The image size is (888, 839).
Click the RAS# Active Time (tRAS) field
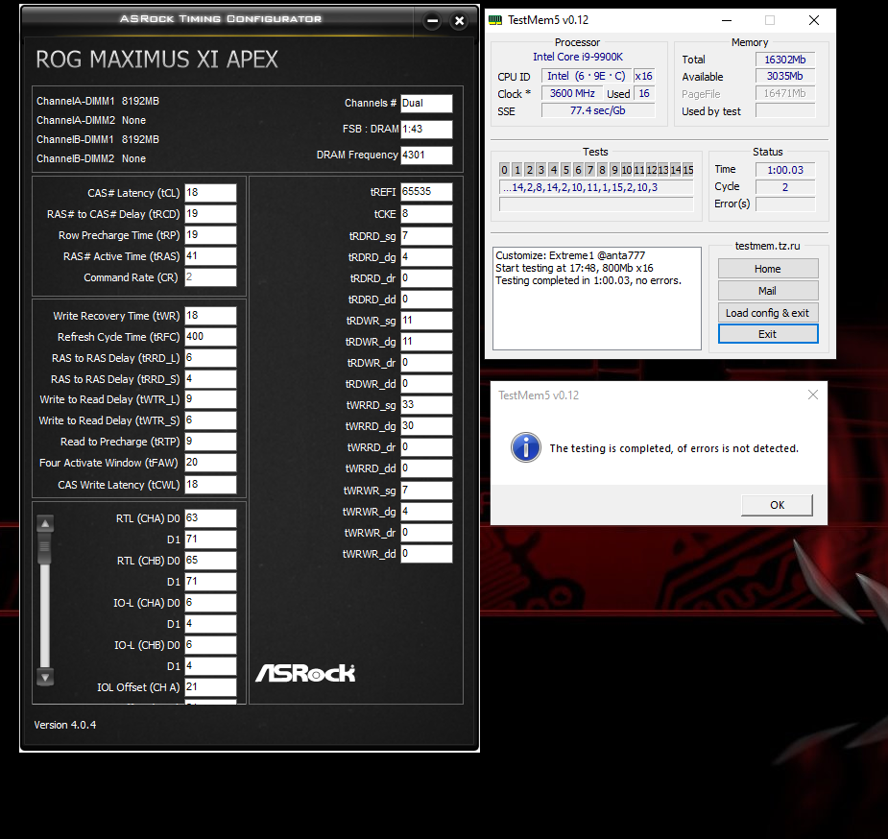pyautogui.click(x=210, y=256)
